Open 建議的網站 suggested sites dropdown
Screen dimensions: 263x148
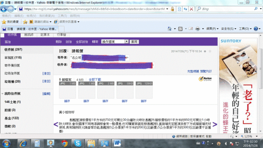click(40, 22)
